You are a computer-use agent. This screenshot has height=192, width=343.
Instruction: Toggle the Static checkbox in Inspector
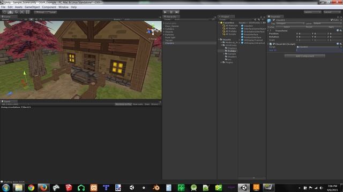(x=332, y=20)
